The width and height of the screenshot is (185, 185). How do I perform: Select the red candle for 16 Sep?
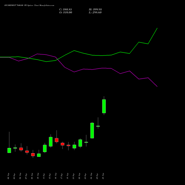57,140
